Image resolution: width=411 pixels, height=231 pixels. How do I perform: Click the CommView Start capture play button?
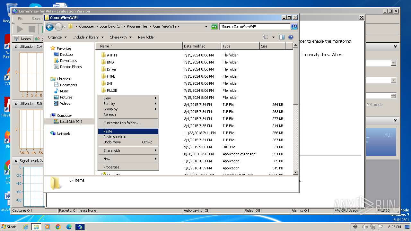pyautogui.click(x=20, y=29)
